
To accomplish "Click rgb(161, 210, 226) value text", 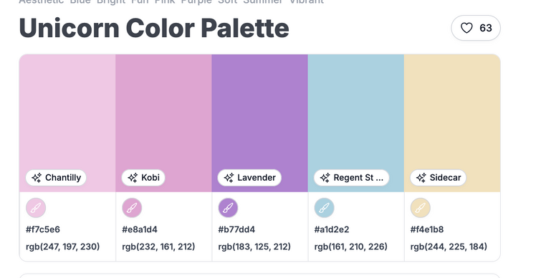I will tap(351, 247).
